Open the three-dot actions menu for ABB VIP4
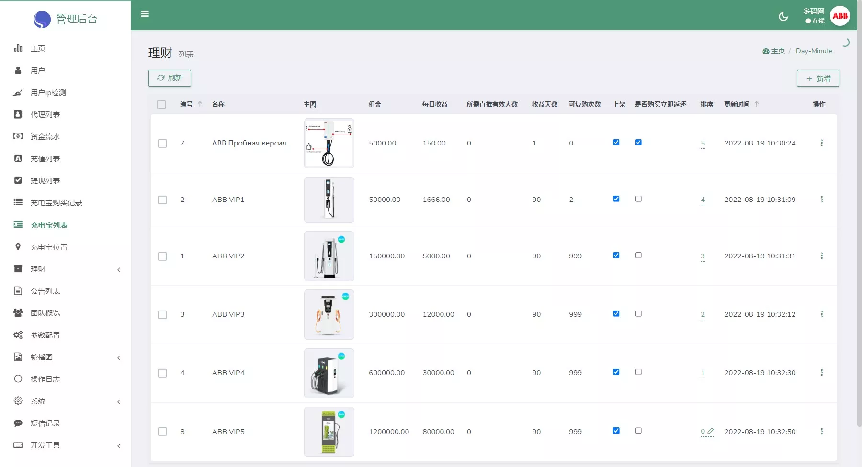Image resolution: width=862 pixels, height=467 pixels. tap(821, 373)
